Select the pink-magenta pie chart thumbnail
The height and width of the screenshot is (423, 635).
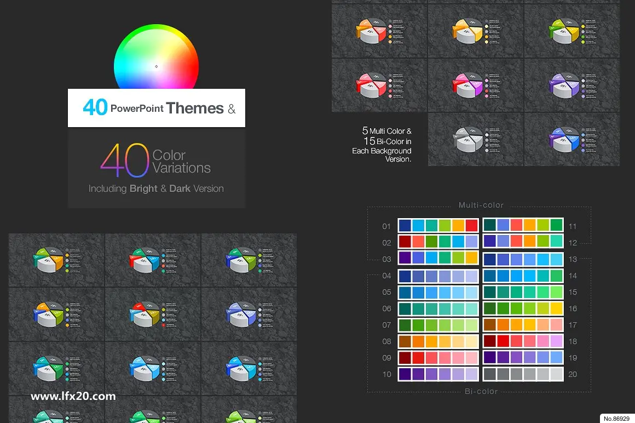click(x=476, y=85)
